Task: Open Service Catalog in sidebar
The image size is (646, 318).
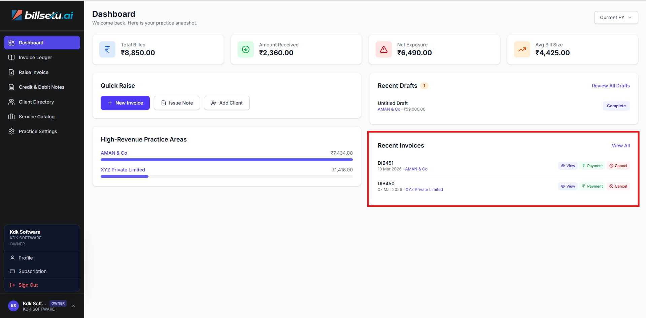Action: pos(36,117)
